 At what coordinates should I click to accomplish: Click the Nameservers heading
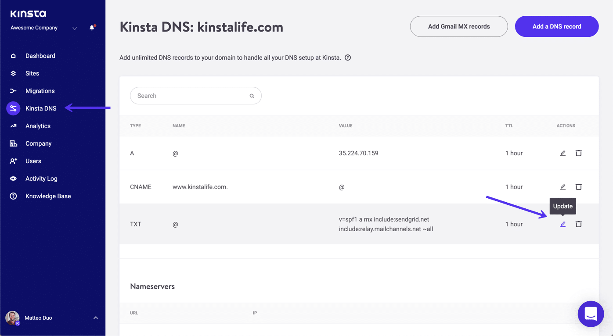coord(152,286)
